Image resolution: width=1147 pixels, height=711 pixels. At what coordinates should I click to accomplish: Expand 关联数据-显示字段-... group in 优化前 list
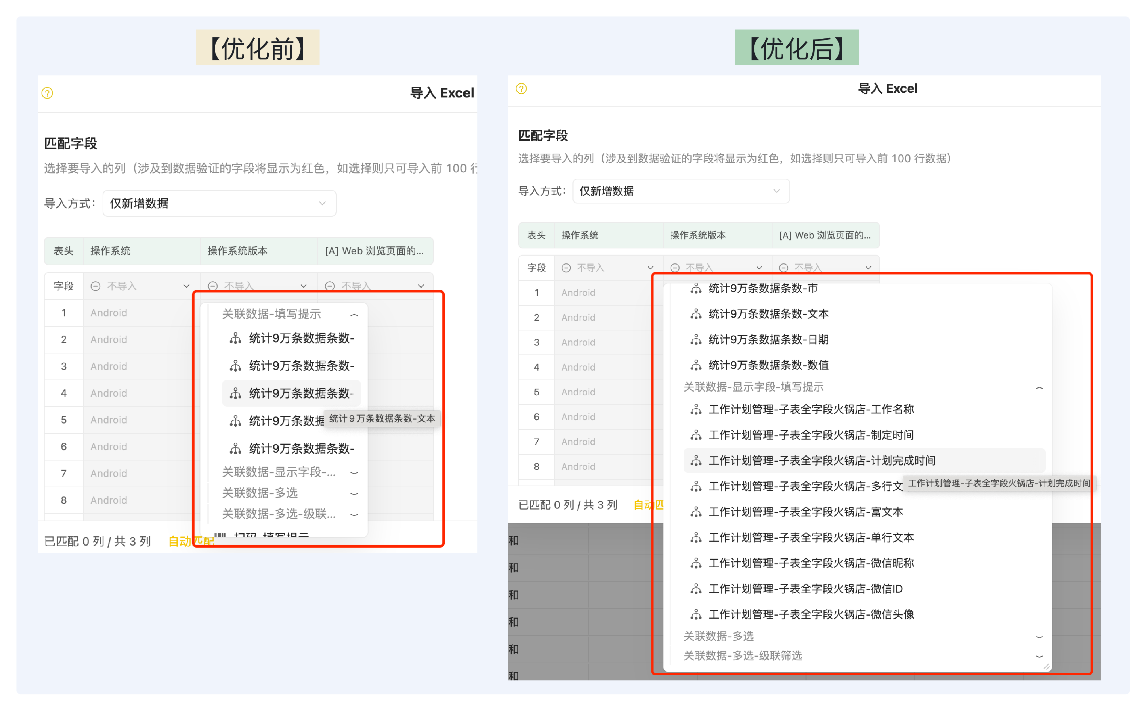pos(354,473)
